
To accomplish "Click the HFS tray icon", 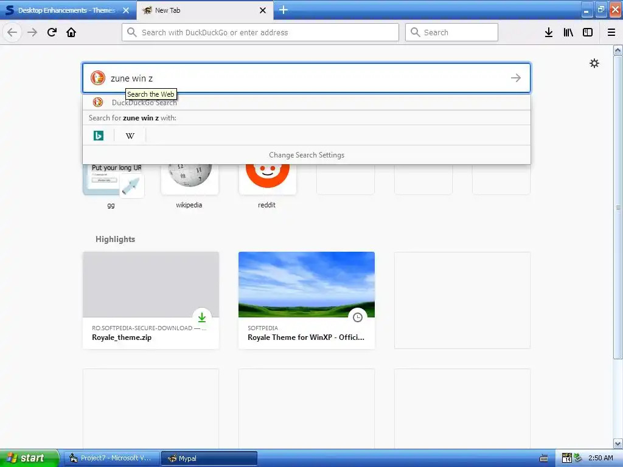I will click(x=566, y=458).
